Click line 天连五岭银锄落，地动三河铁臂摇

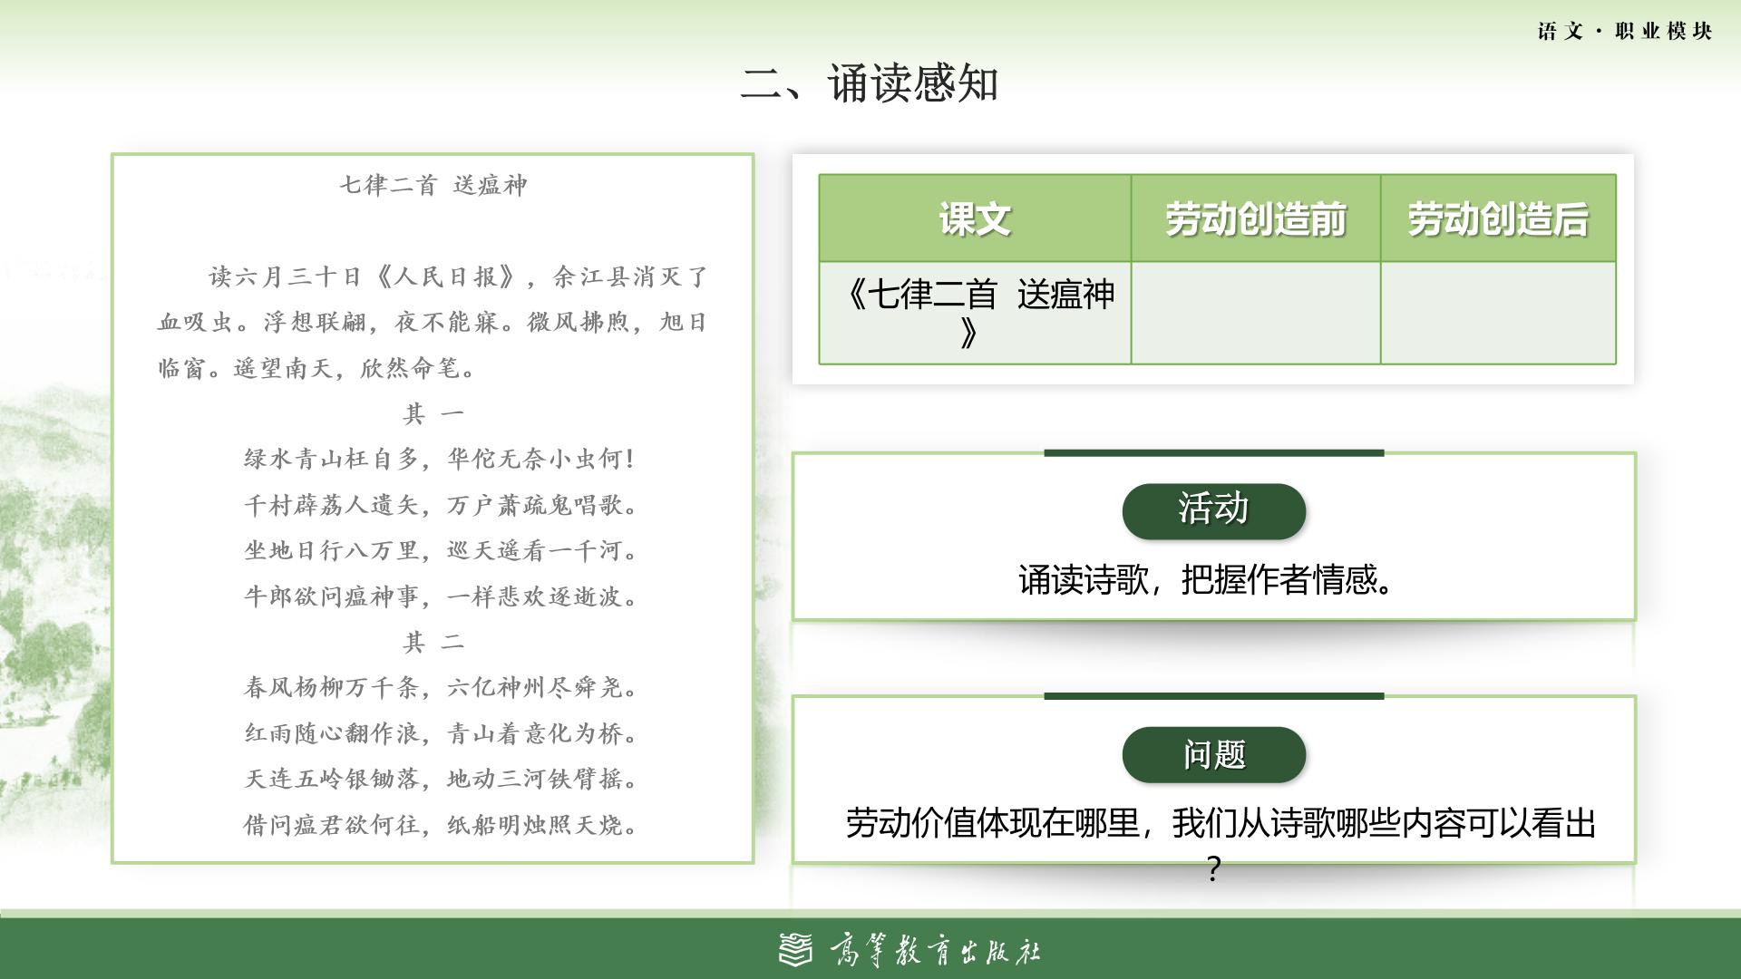click(441, 779)
